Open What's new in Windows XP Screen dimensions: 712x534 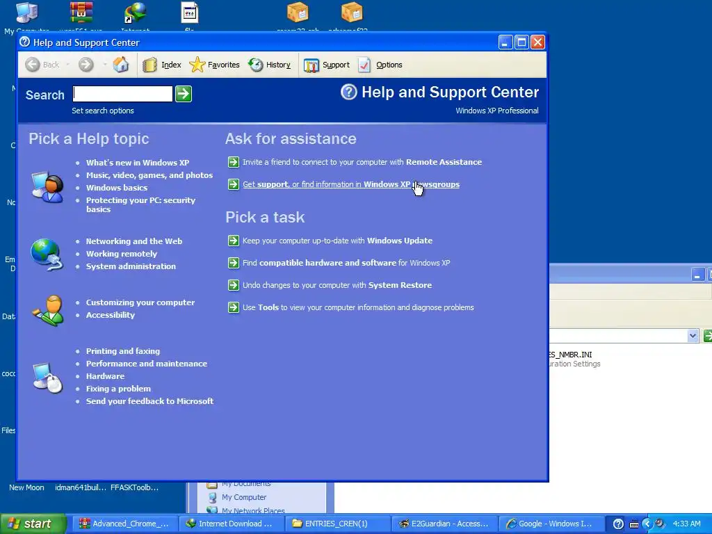click(138, 163)
